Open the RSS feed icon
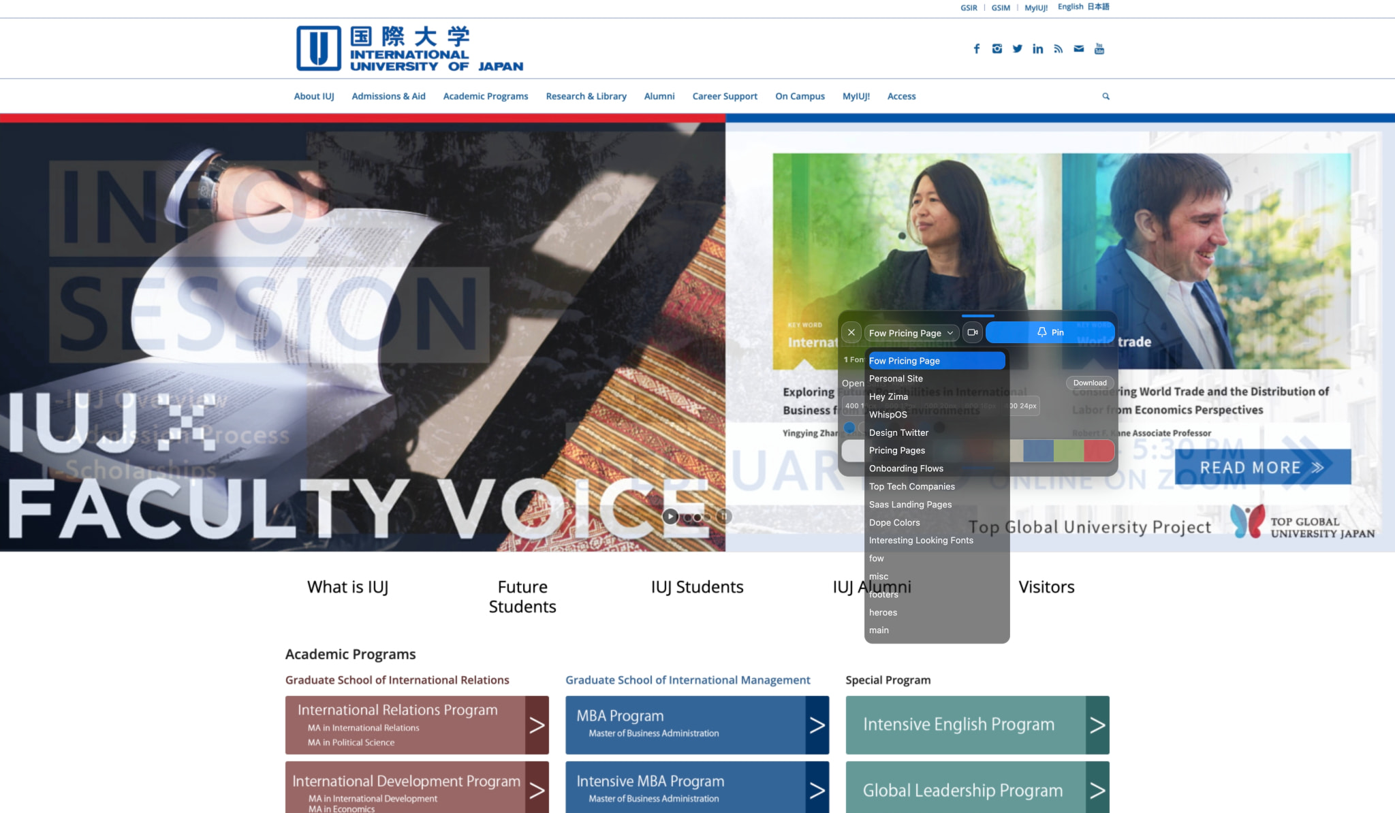 tap(1058, 48)
